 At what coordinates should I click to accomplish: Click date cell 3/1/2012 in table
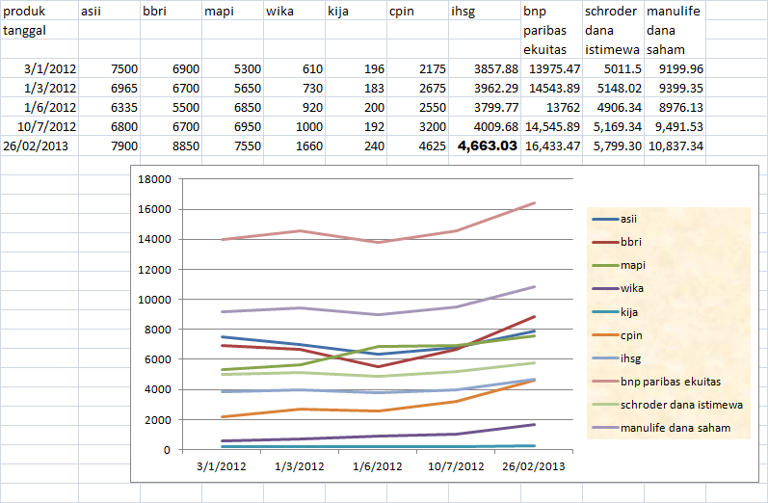pyautogui.click(x=40, y=68)
